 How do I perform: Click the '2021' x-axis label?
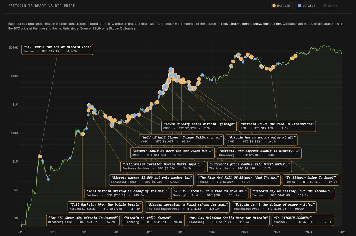[x=245, y=232]
